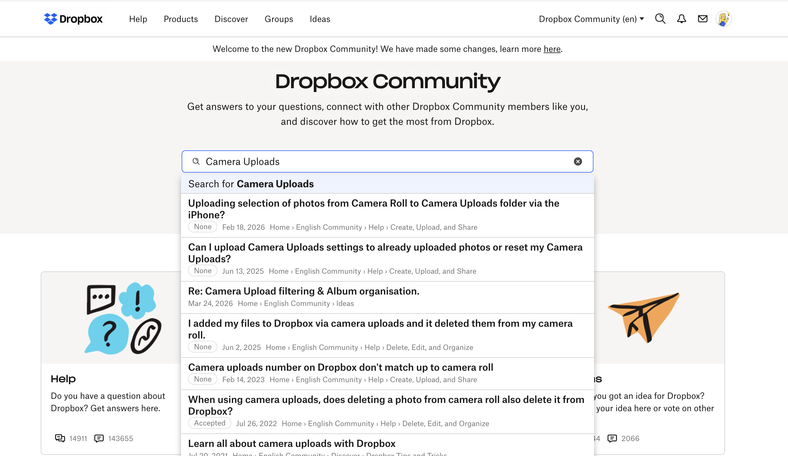788x456 pixels.
Task: Click the orange paper plane illustration
Action: (644, 317)
